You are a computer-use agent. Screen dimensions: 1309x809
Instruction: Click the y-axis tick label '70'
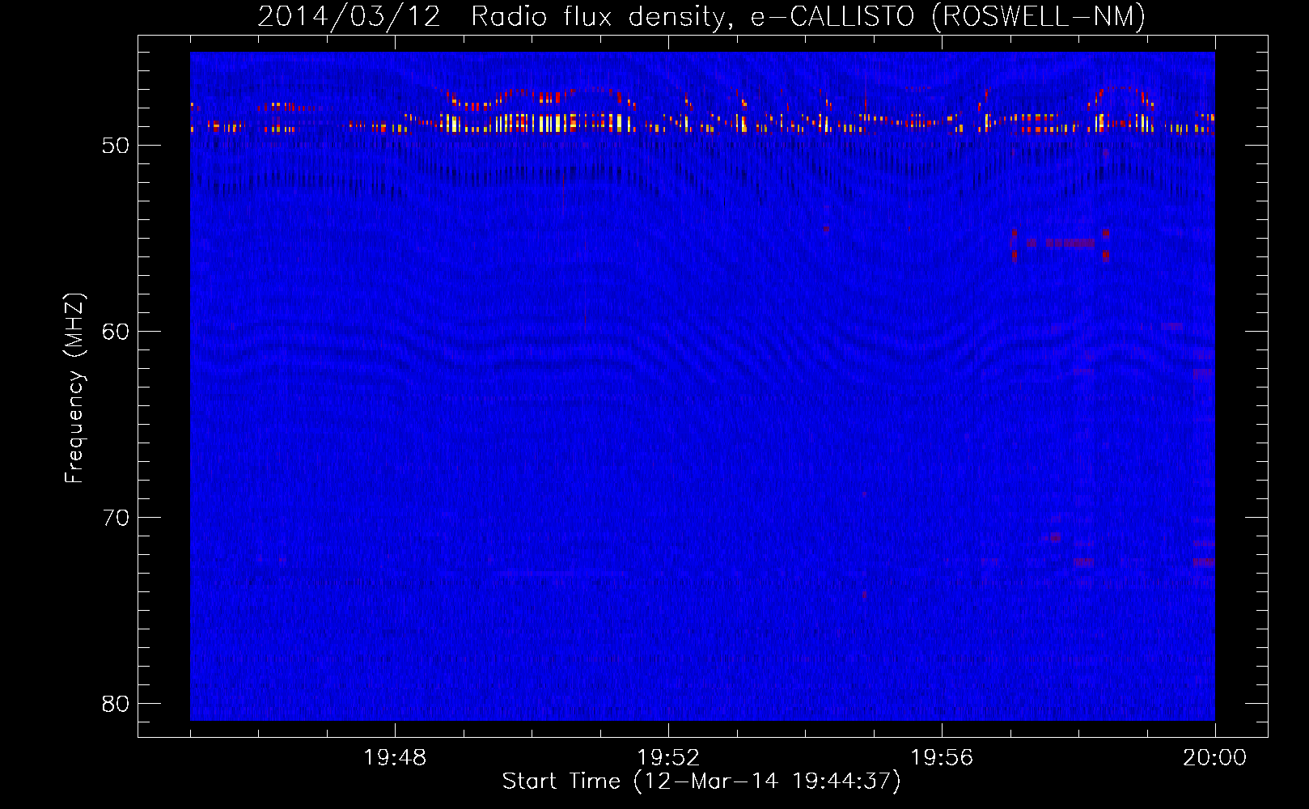click(116, 518)
